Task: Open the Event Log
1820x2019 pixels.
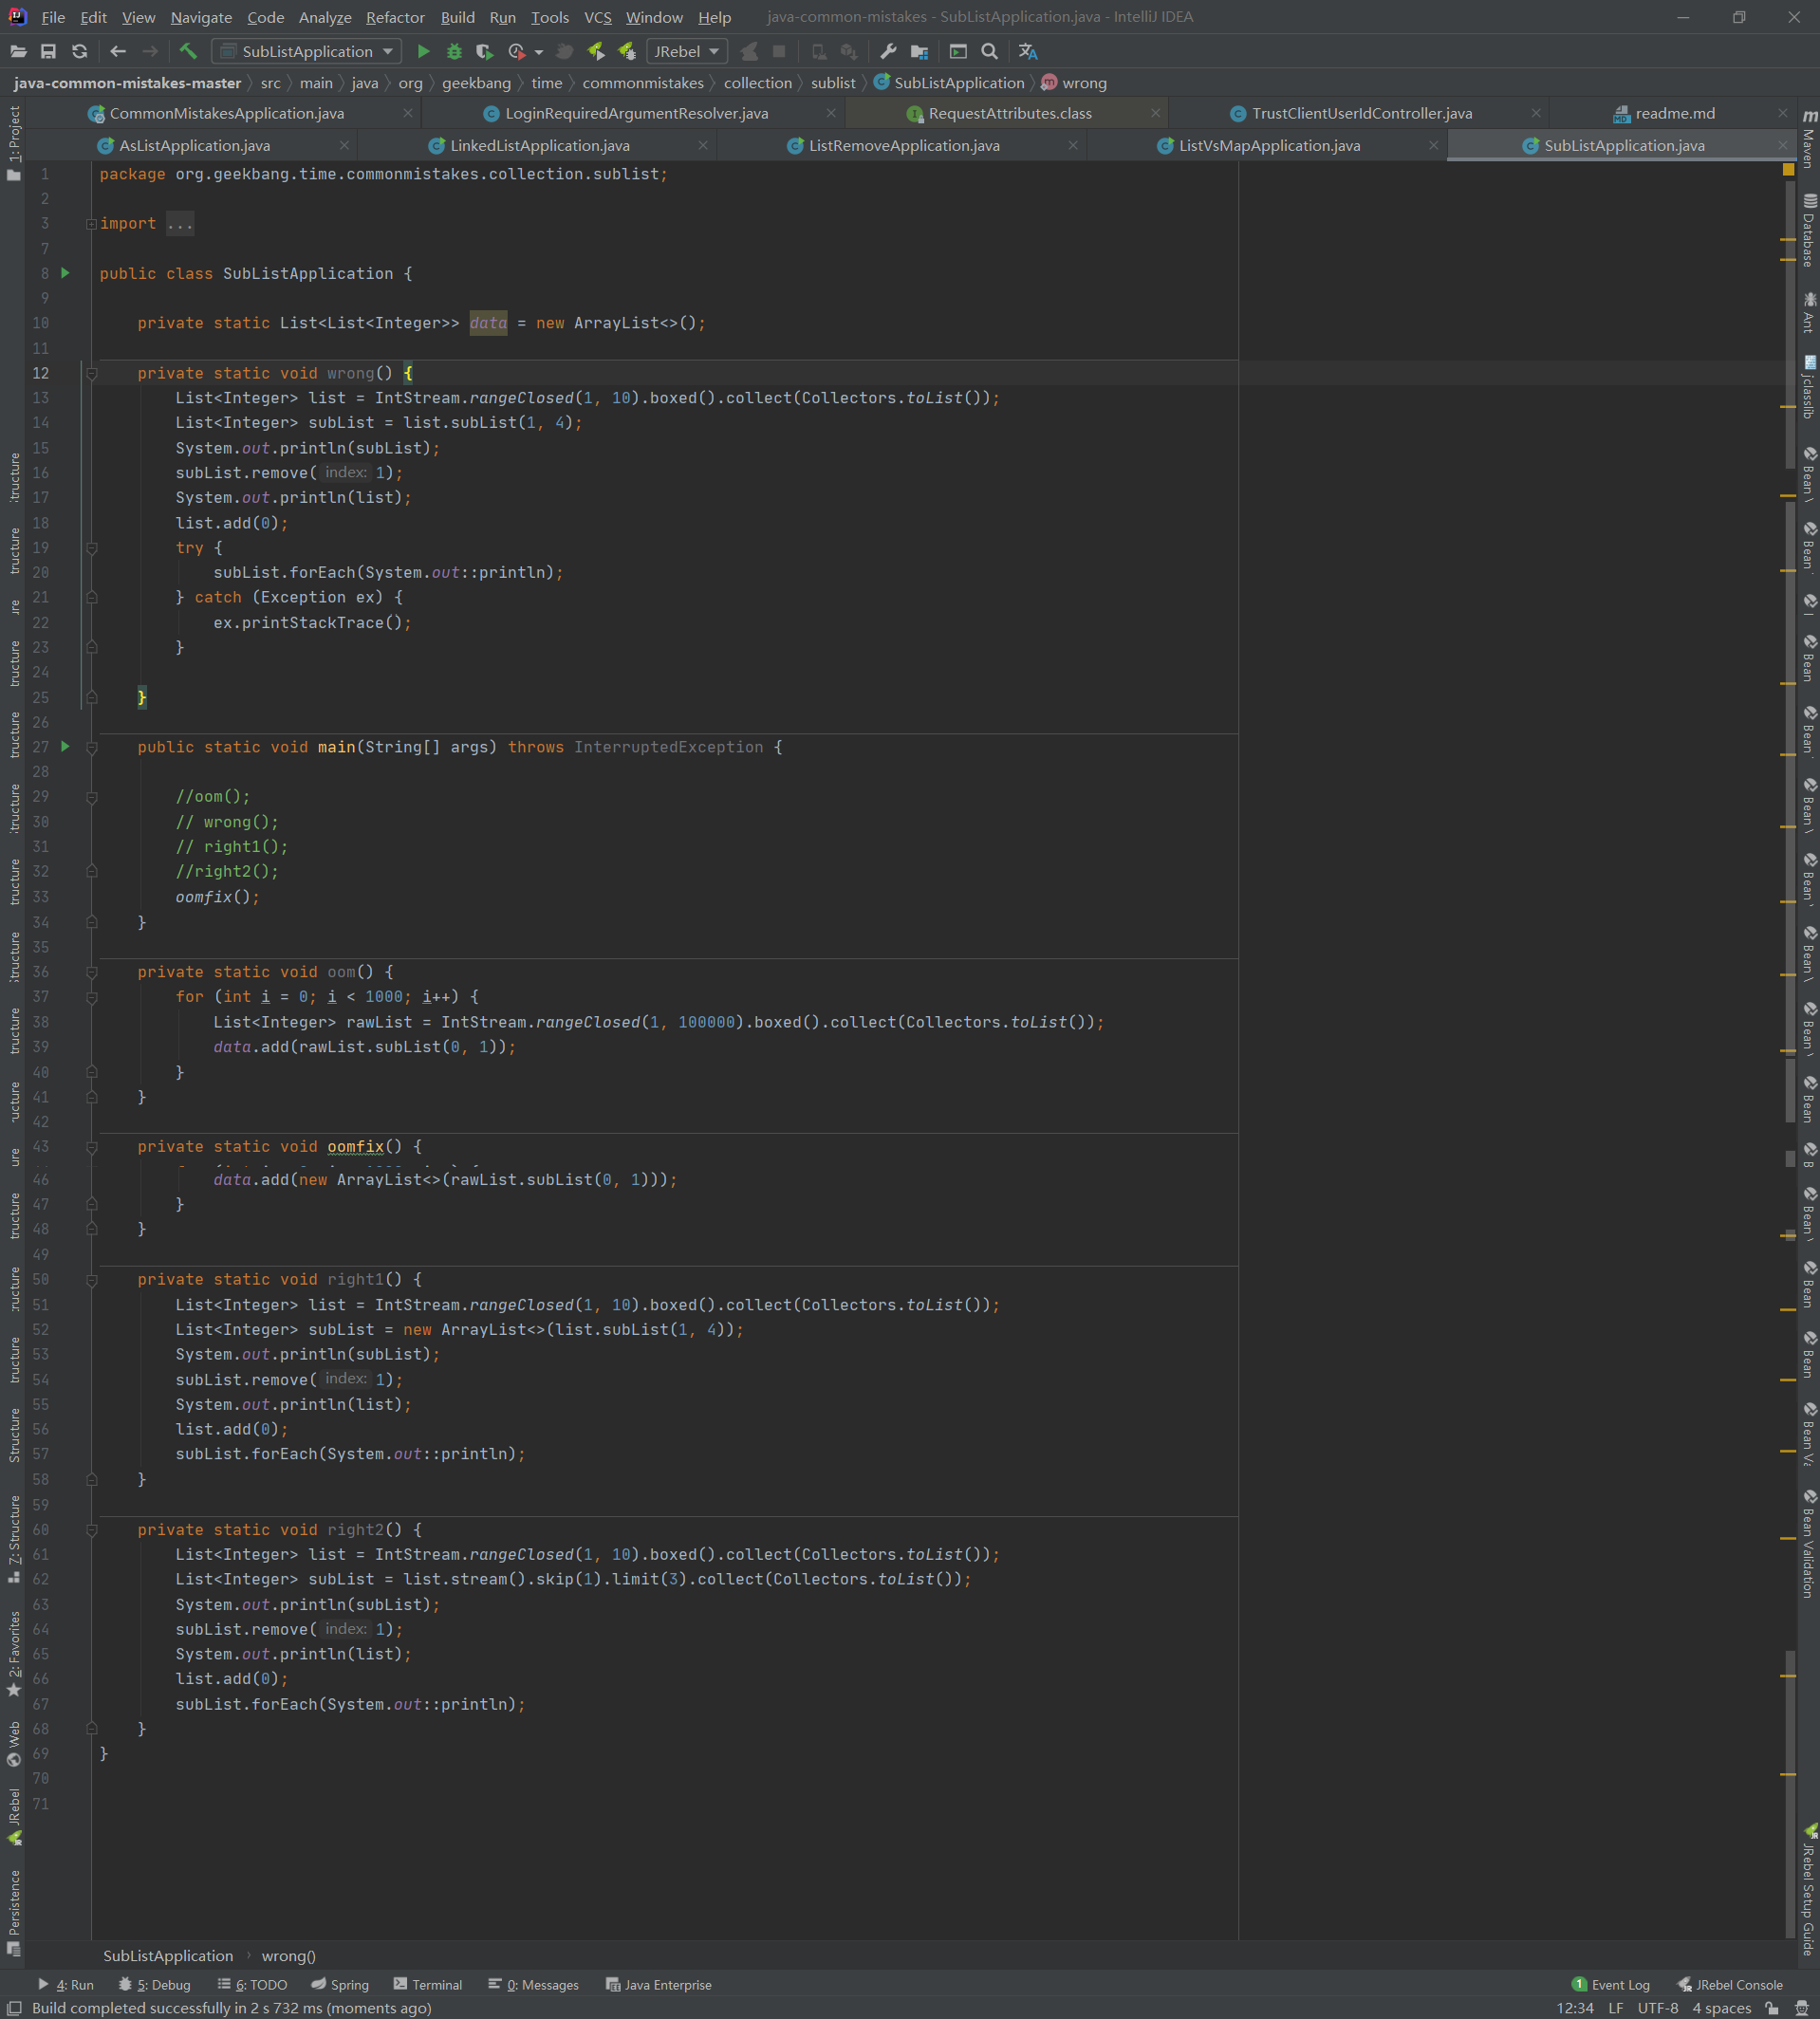Action: [x=1611, y=1985]
